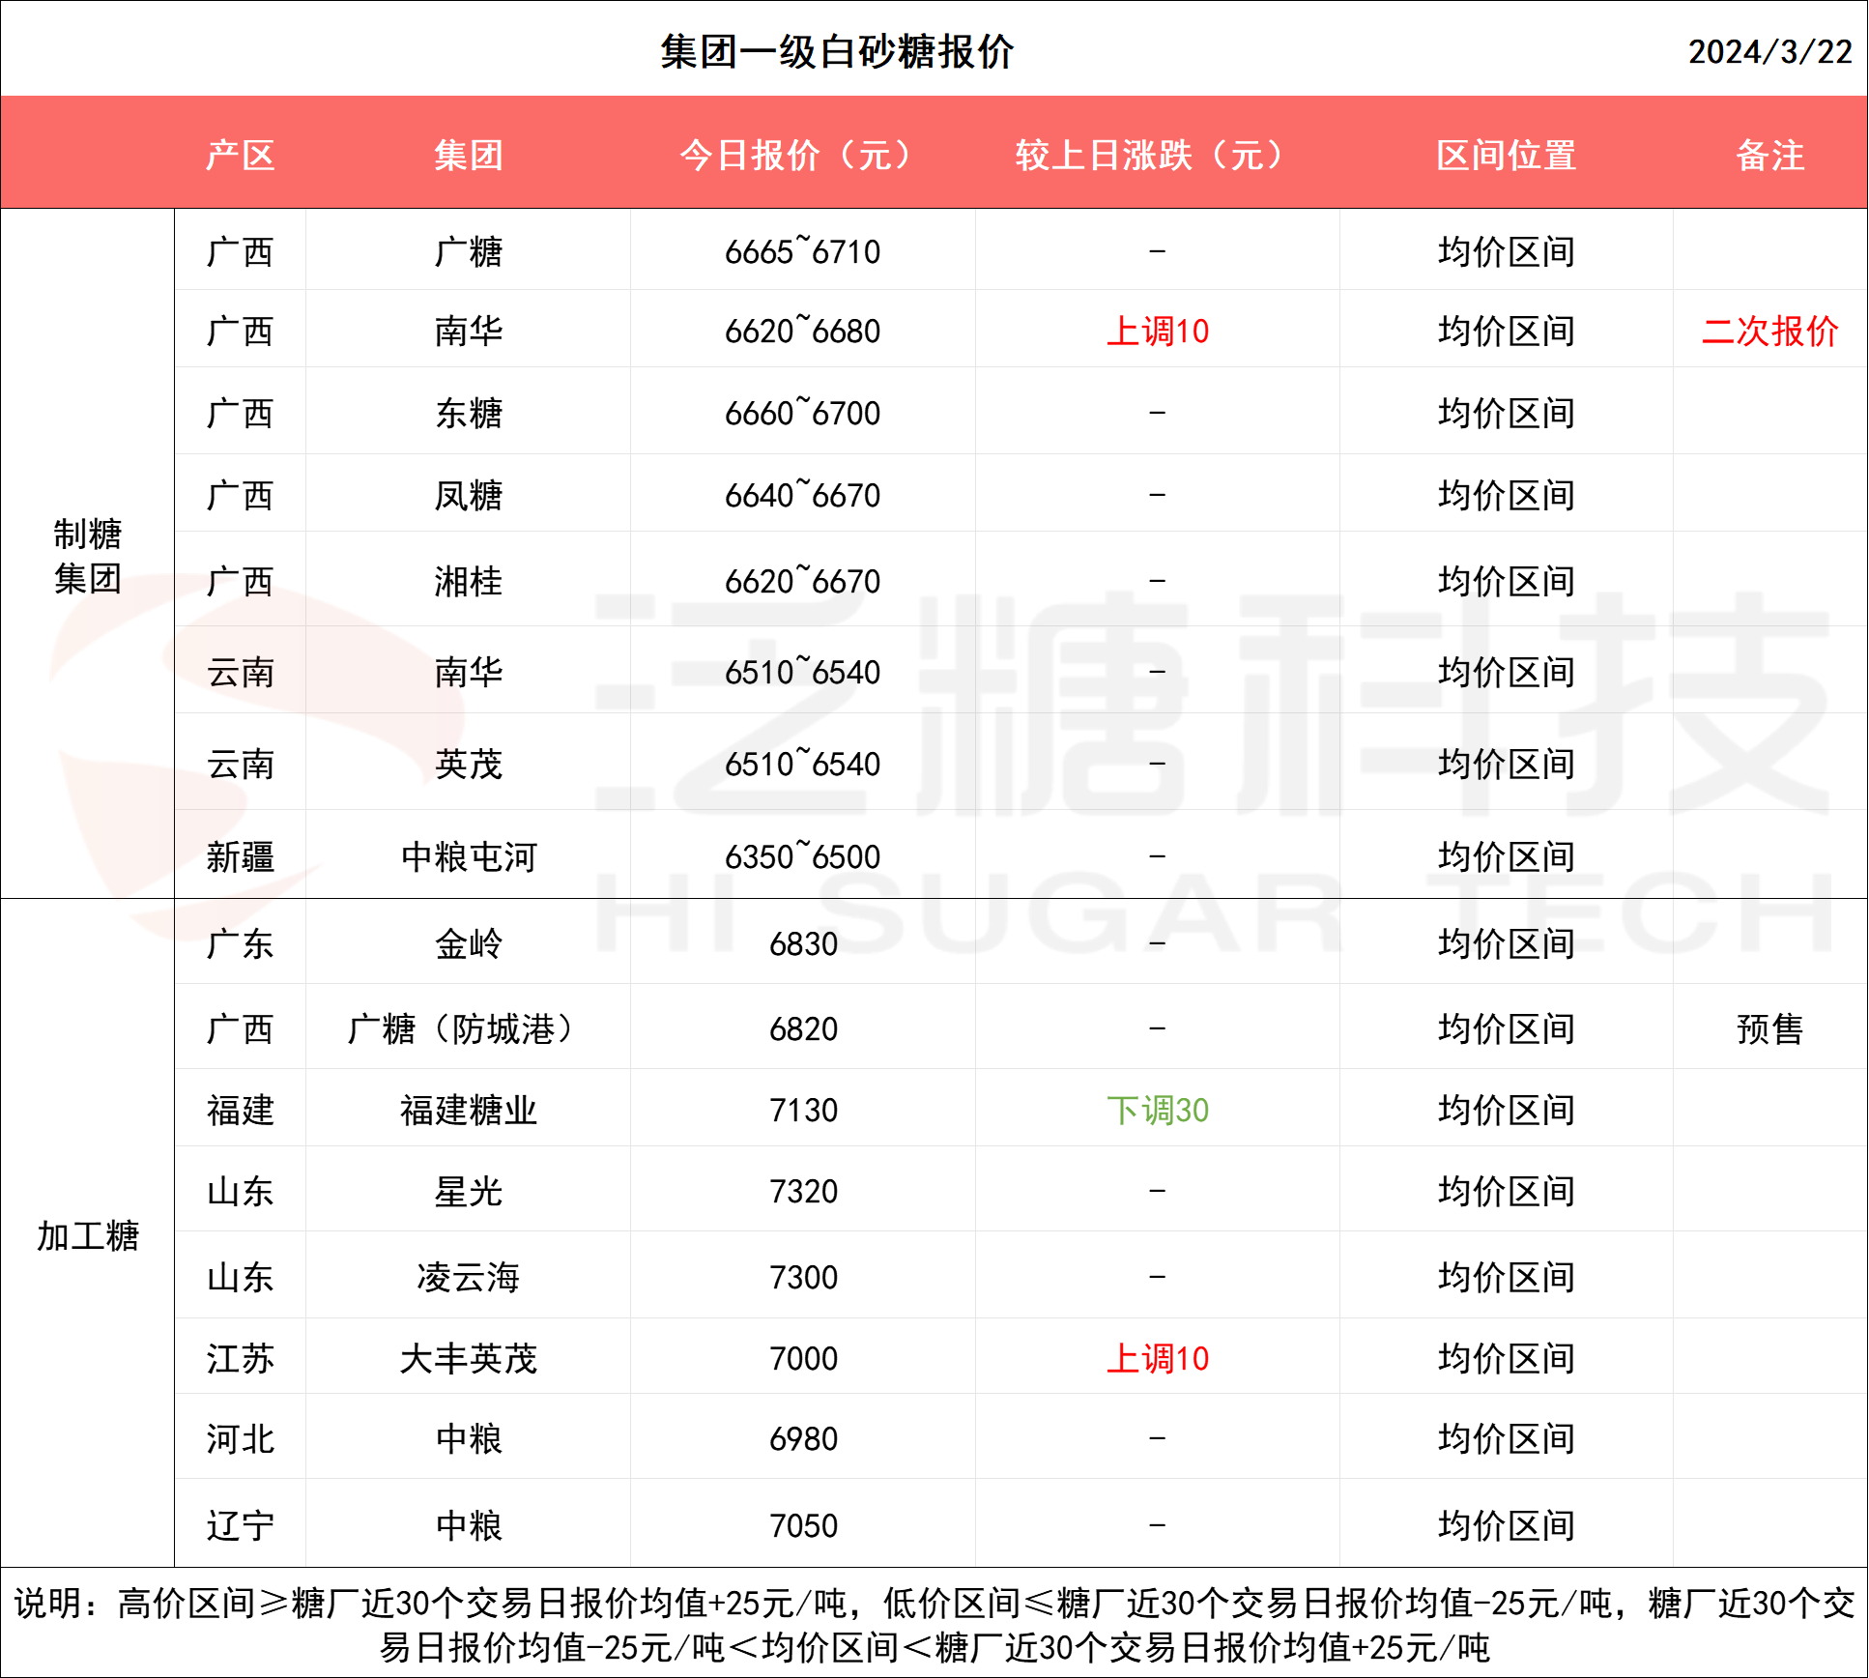
Task: Click the title 集团一级白砂糖报价
Action: tap(837, 52)
